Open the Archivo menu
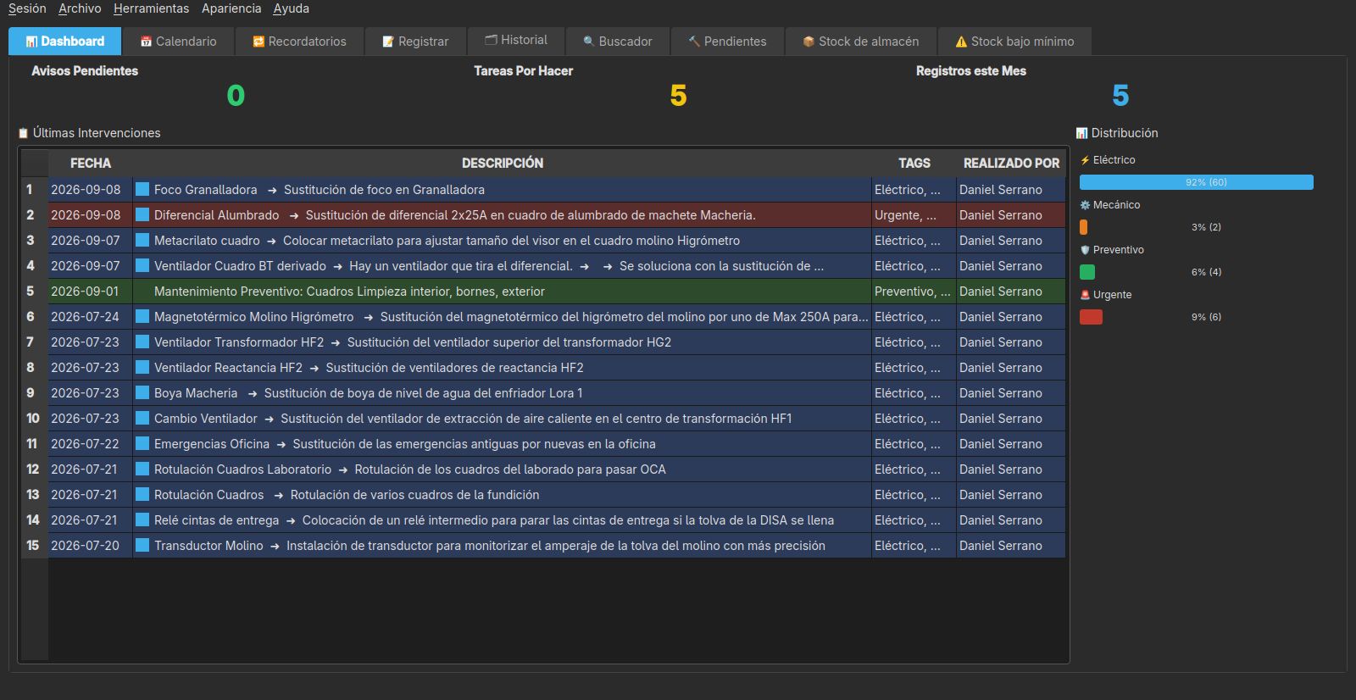 pyautogui.click(x=80, y=8)
